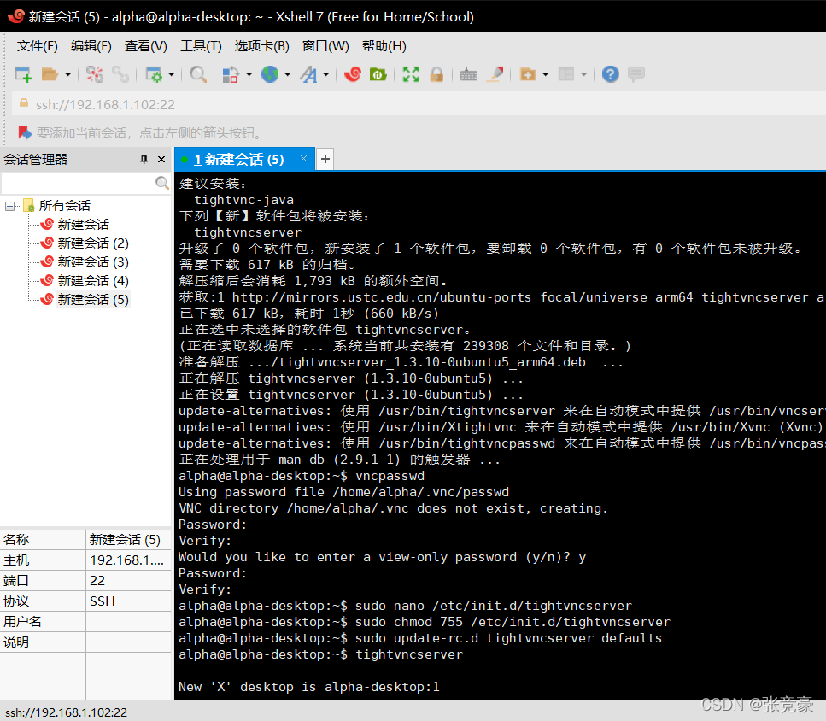Open the 选项卡(B) menu

262,46
